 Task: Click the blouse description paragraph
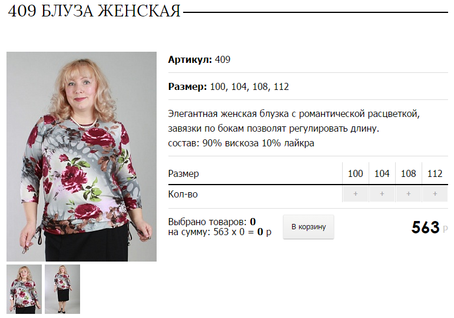point(294,121)
